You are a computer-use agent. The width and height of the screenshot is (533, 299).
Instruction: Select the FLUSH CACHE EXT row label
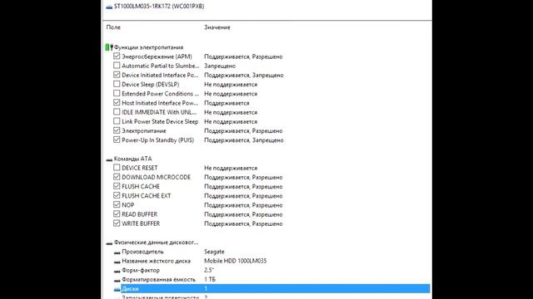point(147,196)
